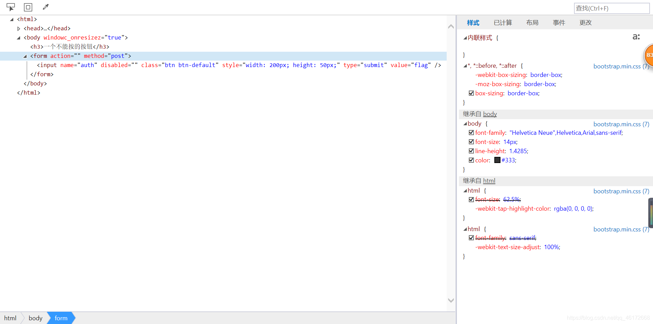Collapse the html node in DOM tree

coord(12,19)
